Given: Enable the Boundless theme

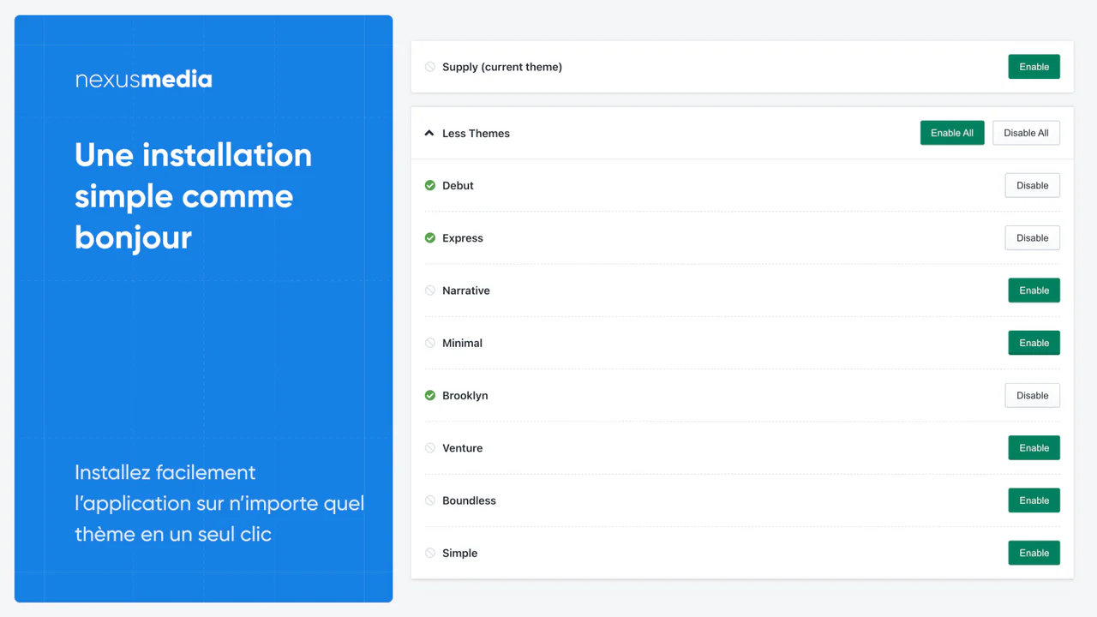Looking at the screenshot, I should point(1034,500).
